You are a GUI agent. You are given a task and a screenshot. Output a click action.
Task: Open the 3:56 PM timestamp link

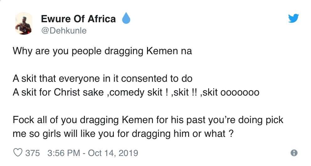[64, 153]
